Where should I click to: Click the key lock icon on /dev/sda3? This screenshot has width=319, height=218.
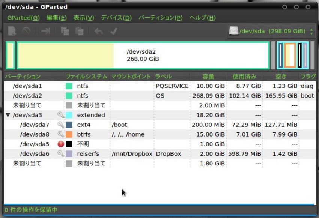61,115
